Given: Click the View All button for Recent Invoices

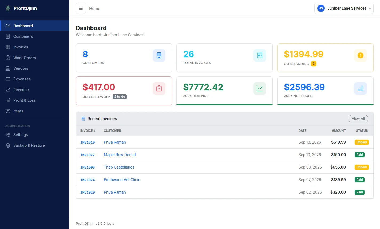Looking at the screenshot, I should pos(358,119).
